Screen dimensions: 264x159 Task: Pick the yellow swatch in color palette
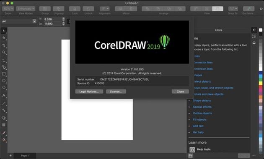[x=261, y=83]
